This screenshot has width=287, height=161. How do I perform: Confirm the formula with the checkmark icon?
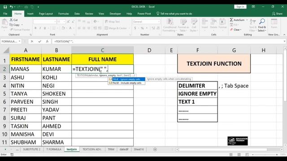pyautogui.click(x=39, y=42)
